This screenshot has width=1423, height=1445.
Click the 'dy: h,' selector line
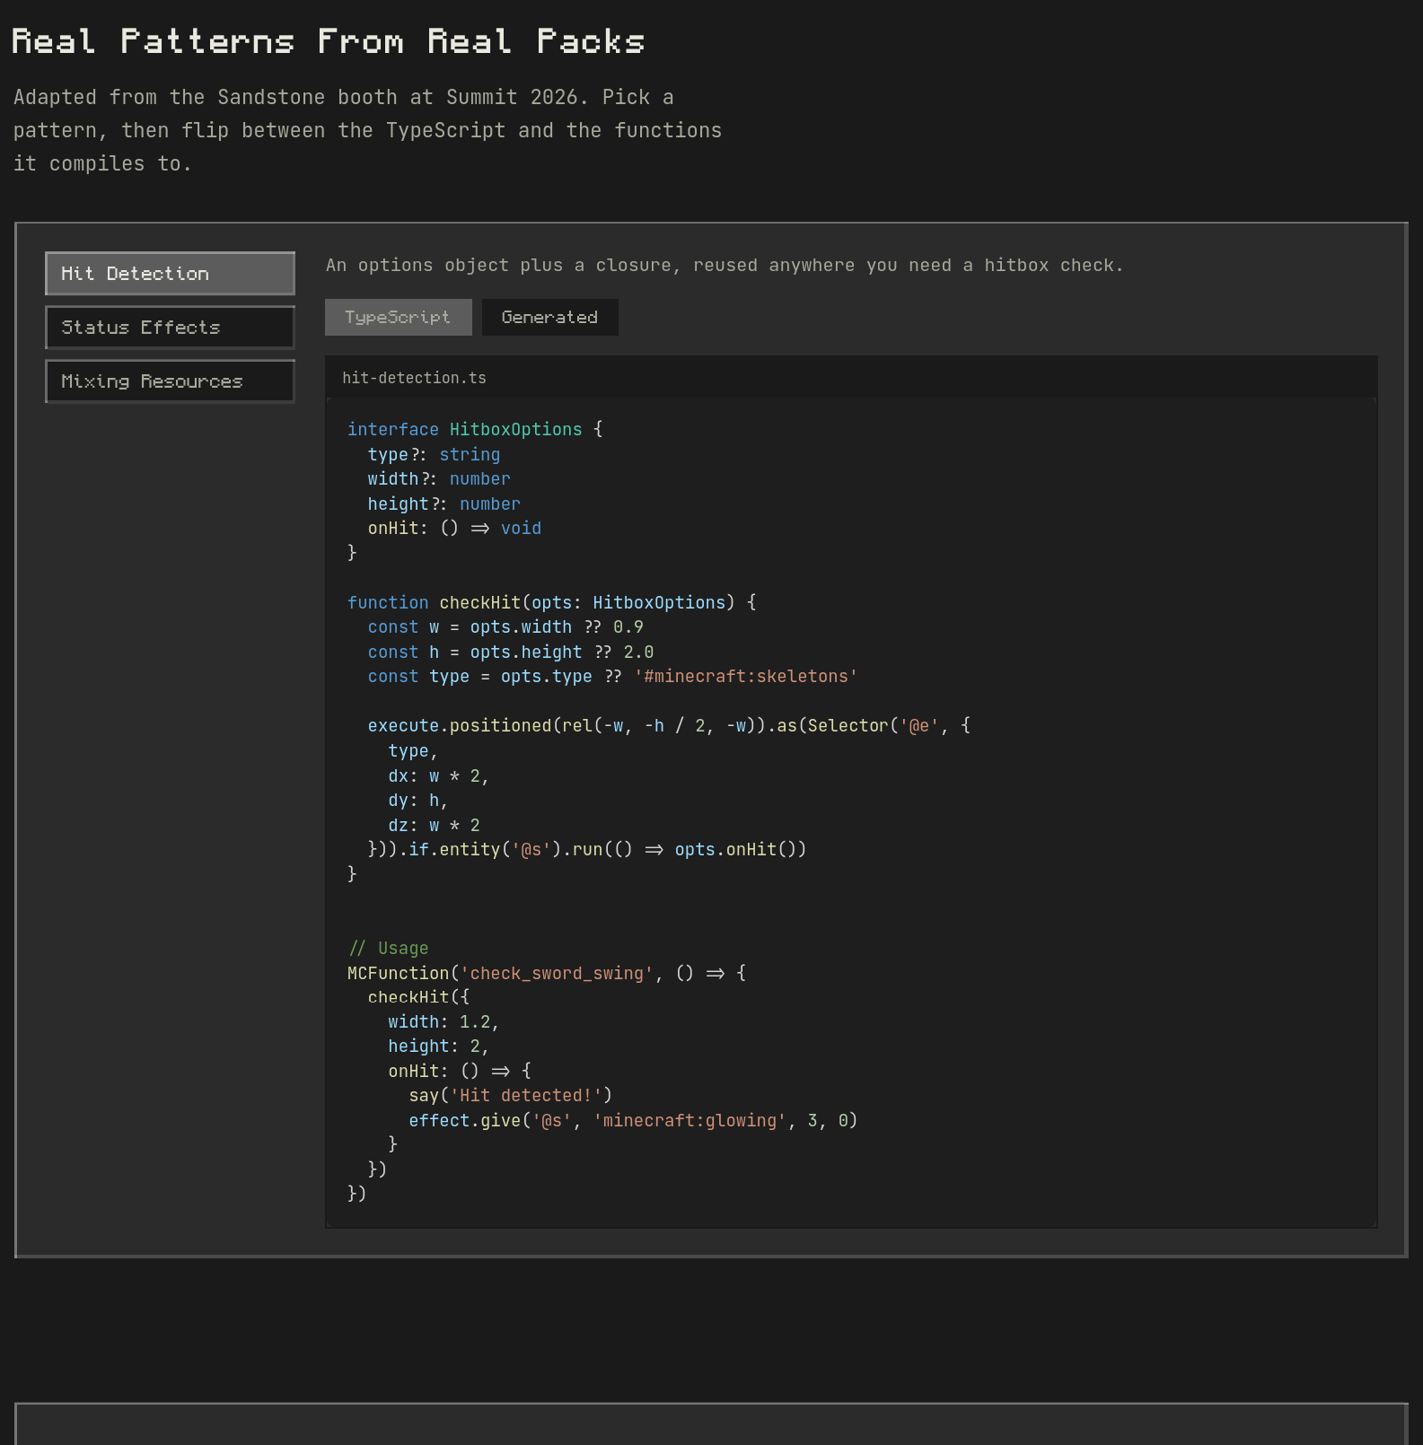point(418,801)
